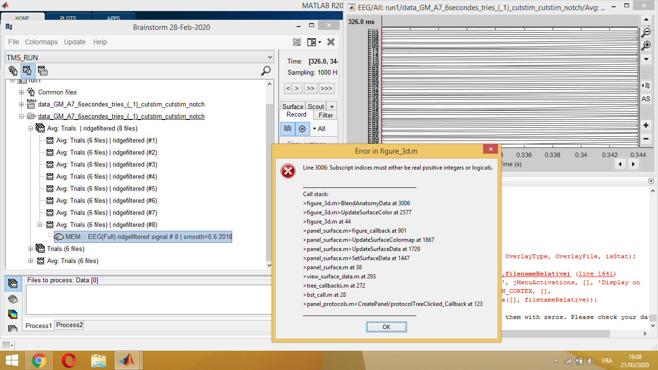Select the matrix process tab icon
Screen dimensions: 658x370
[13, 328]
